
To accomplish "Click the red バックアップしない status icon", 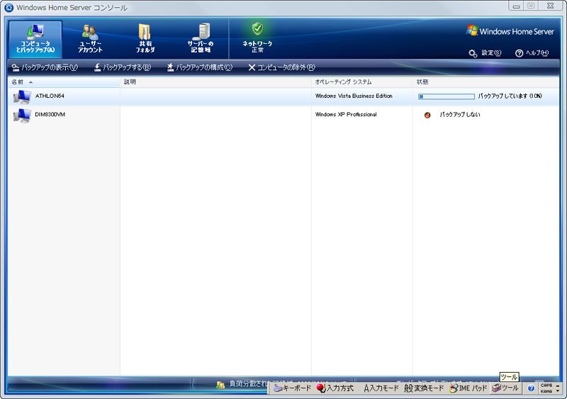I will pyautogui.click(x=427, y=115).
